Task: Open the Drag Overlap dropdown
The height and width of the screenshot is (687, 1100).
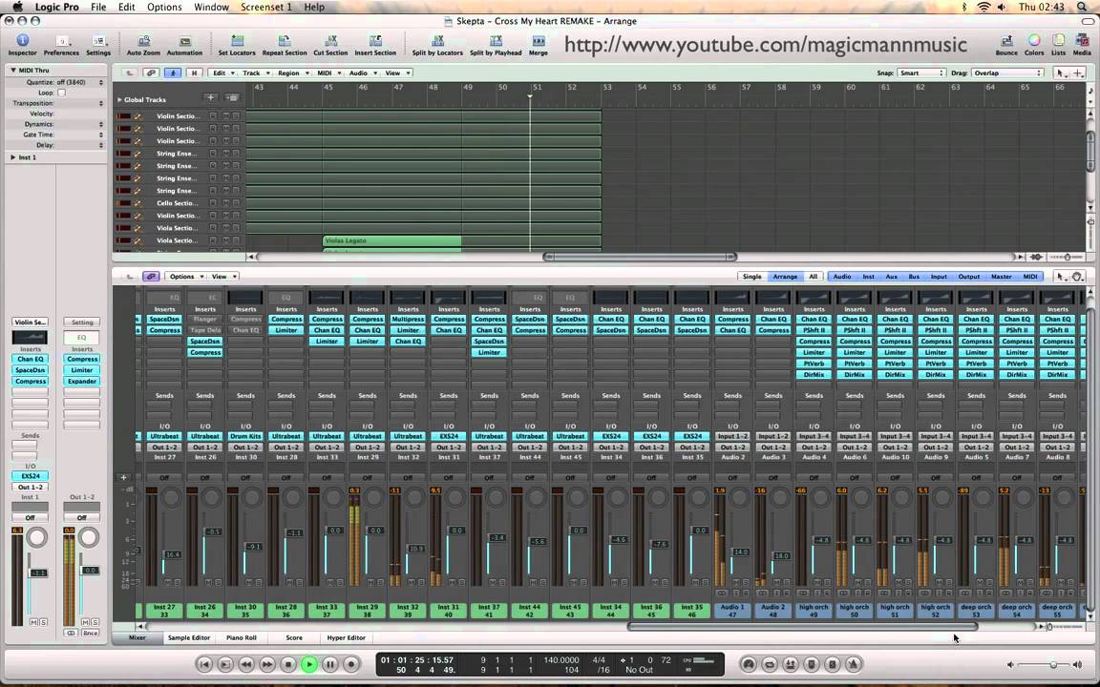Action: (x=1006, y=73)
